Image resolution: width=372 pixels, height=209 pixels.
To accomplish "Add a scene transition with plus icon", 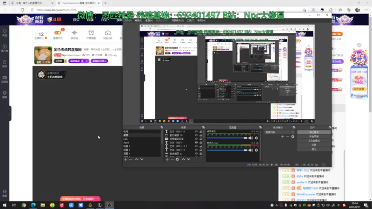I will pos(283,137).
